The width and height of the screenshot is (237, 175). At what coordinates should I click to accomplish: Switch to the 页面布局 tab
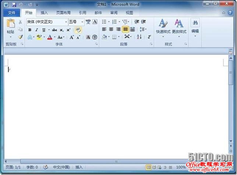coord(63,12)
